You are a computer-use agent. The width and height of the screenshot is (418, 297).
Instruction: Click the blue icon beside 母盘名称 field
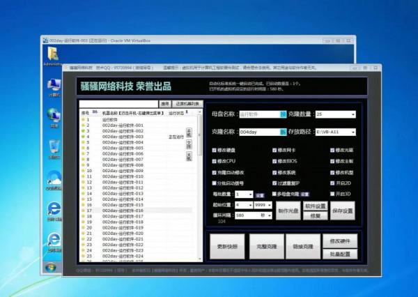coord(284,113)
